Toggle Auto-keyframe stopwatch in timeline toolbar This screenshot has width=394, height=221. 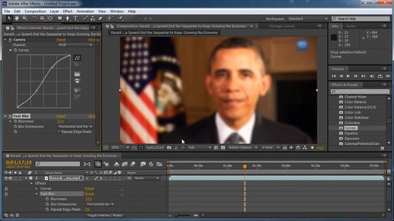[x=151, y=164]
